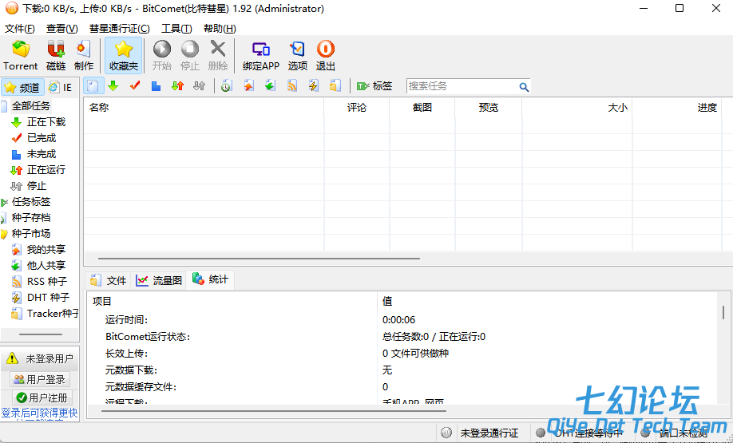Select Downloading (正在下载) in sidebar
The height and width of the screenshot is (443, 733).
tap(46, 122)
